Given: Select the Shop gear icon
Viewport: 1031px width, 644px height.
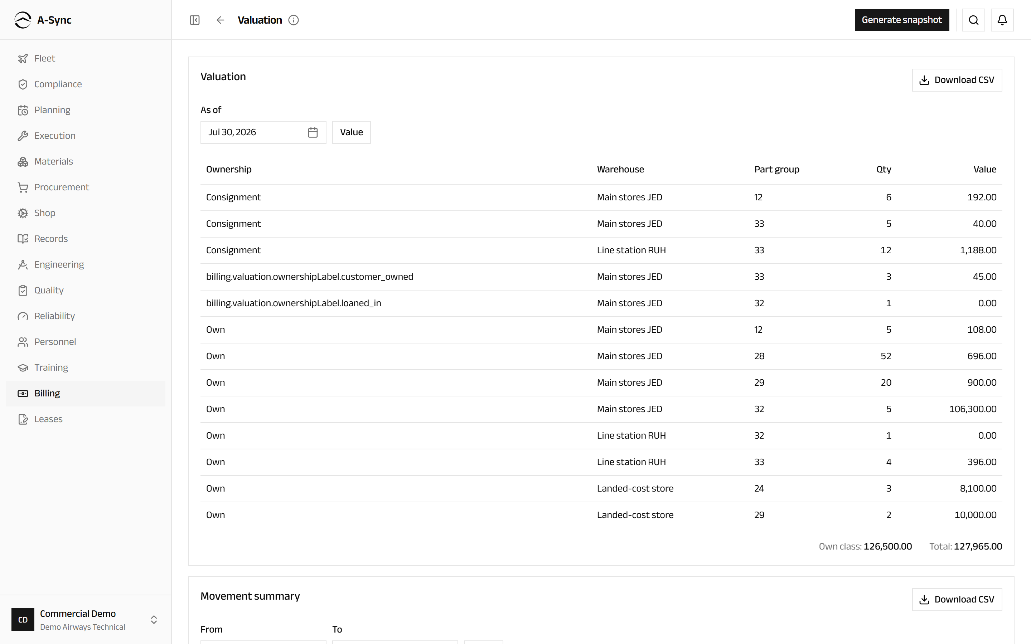Looking at the screenshot, I should pyautogui.click(x=23, y=213).
